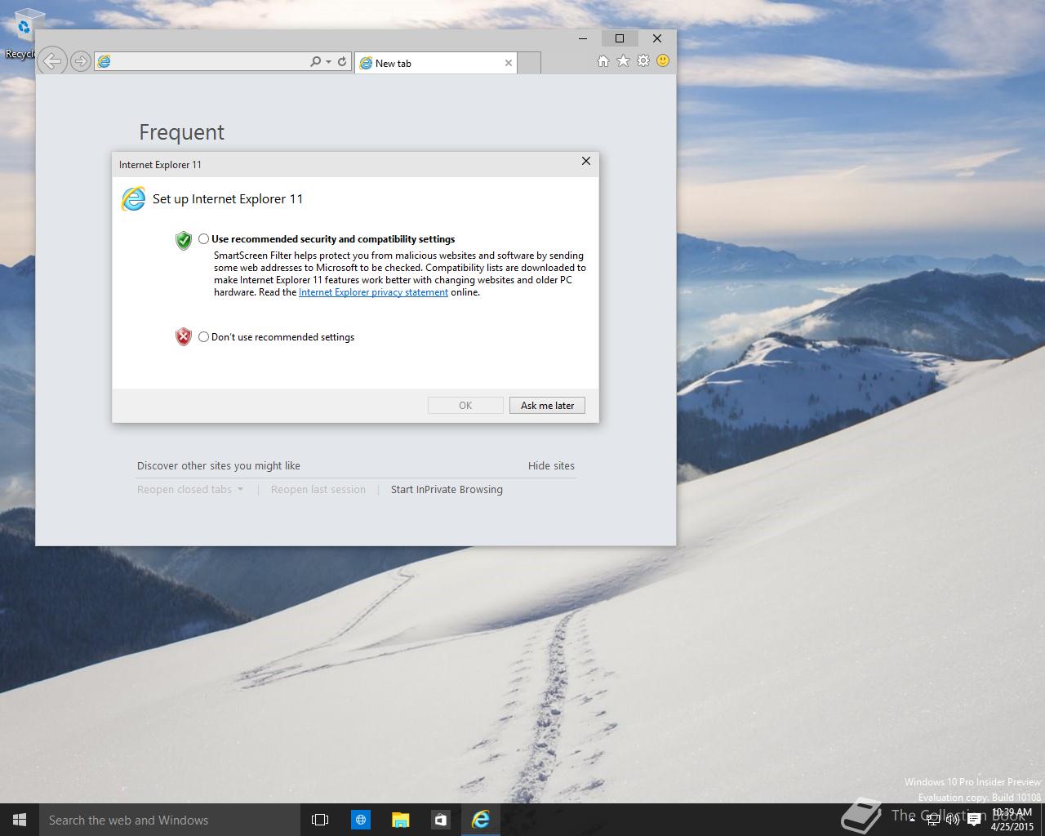
Task: Click the forward navigation arrow in IE
Action: click(x=80, y=61)
